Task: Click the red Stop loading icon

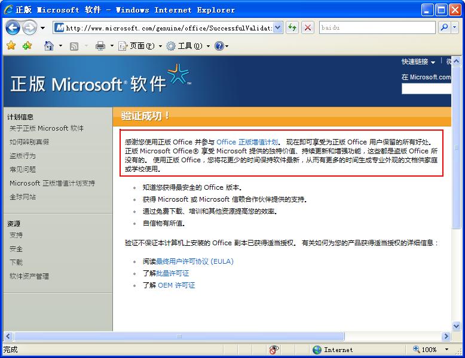Action: 308,28
